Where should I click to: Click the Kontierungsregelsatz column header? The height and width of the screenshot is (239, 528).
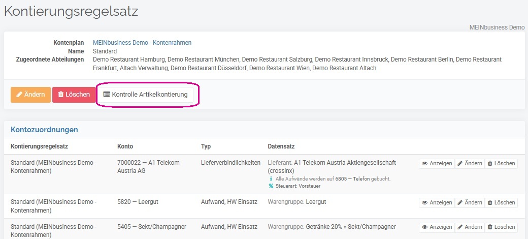(x=40, y=146)
